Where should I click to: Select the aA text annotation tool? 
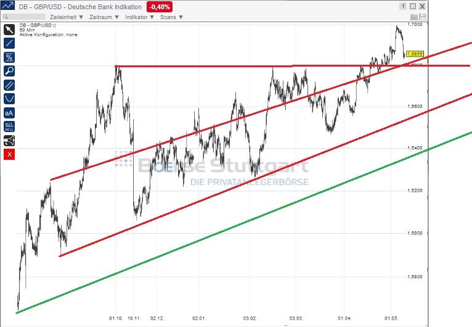[9, 113]
